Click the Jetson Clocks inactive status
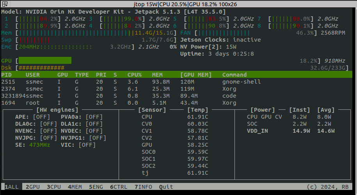This screenshot has width=357, height=195. (220, 40)
